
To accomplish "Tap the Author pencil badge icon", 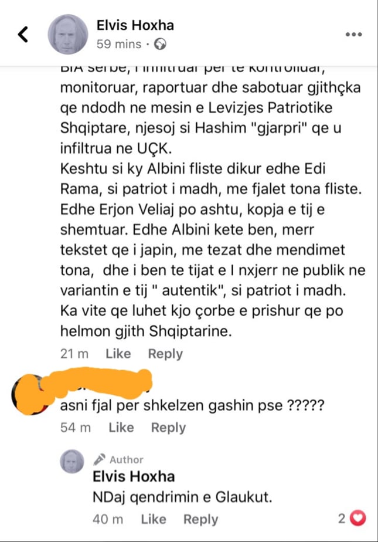I will point(100,459).
